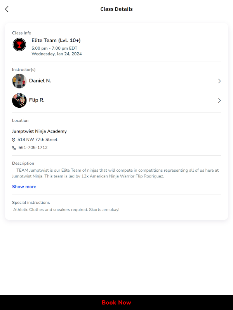Click the phone icon beside number
Image resolution: width=233 pixels, height=310 pixels.
14,148
